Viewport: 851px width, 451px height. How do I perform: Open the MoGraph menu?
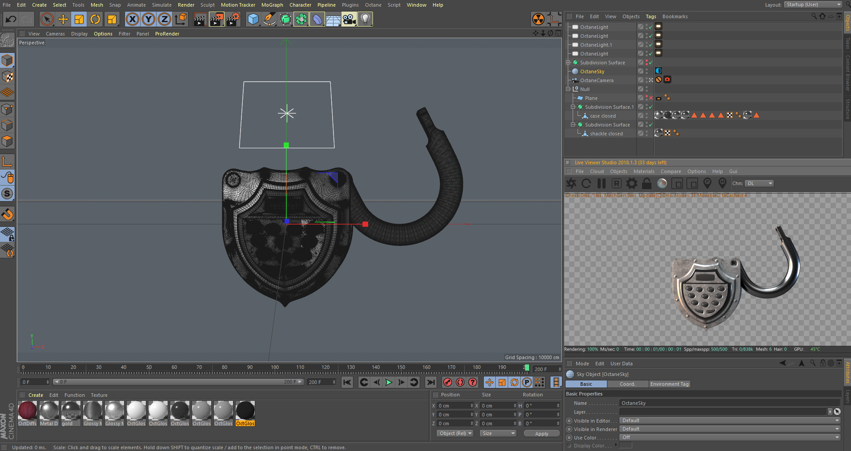(x=272, y=5)
